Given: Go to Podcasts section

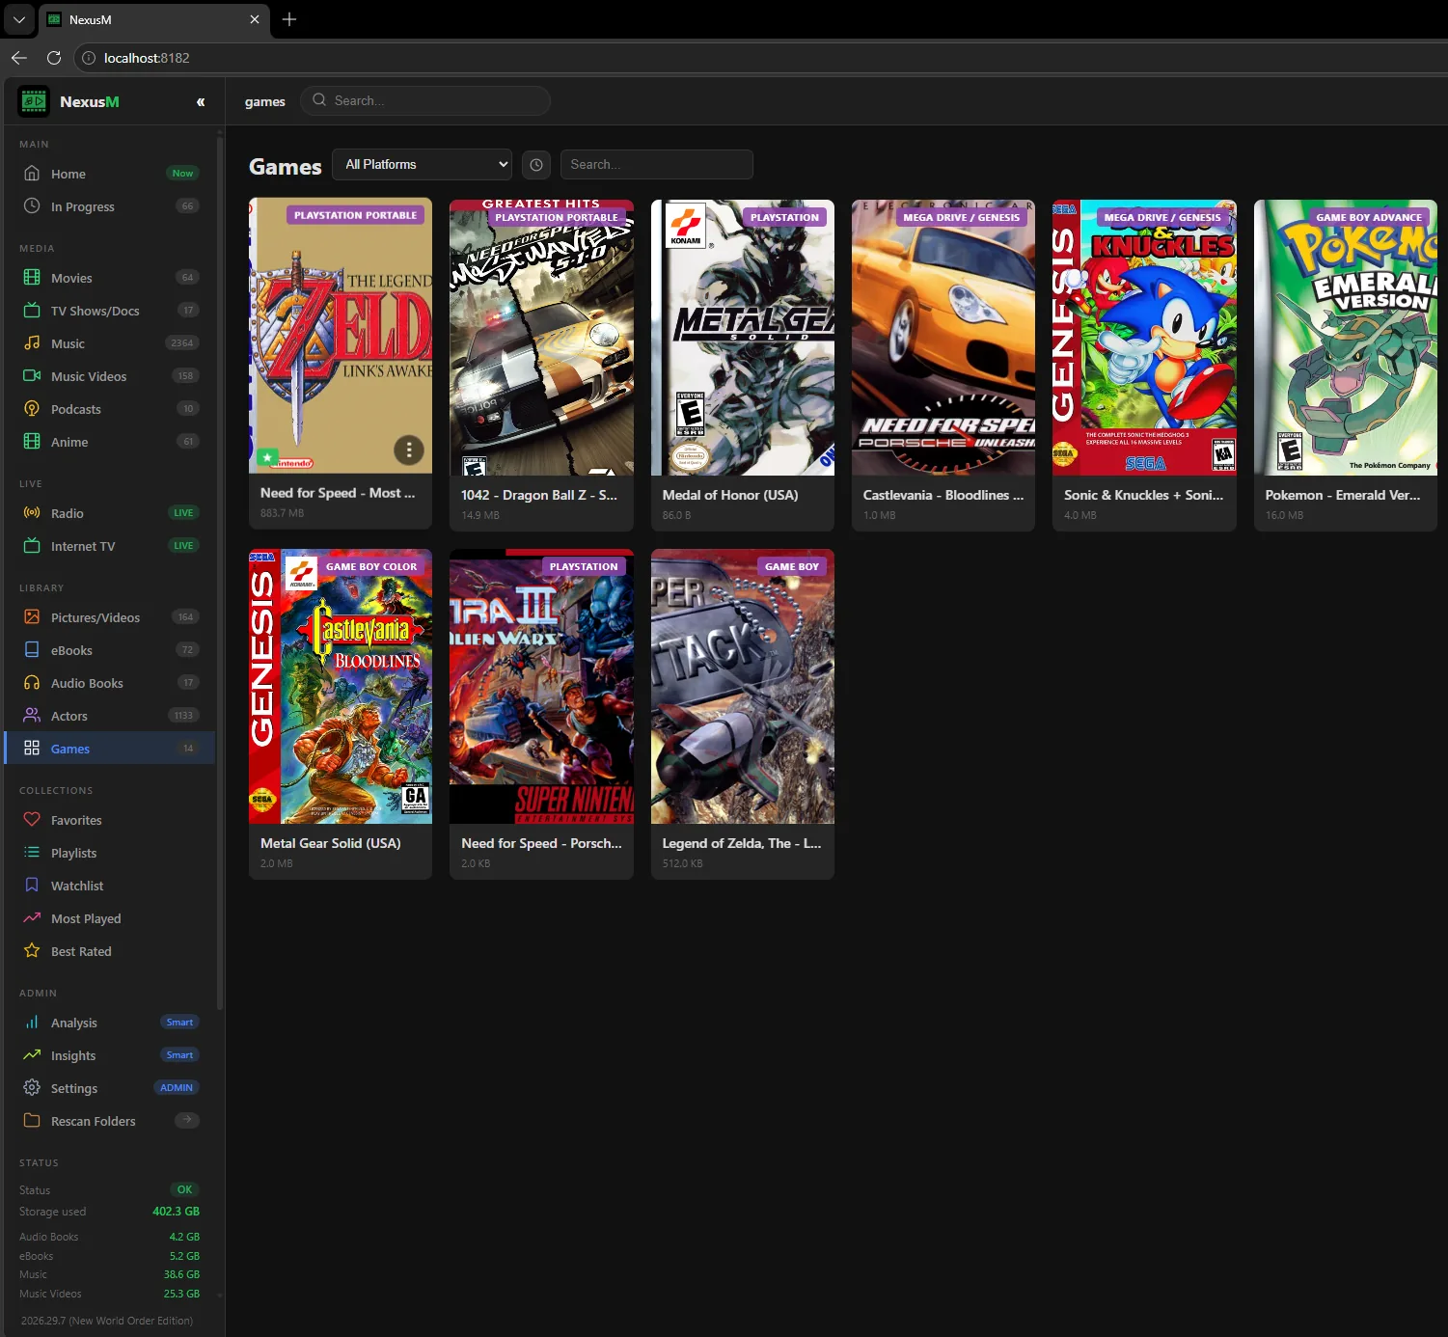Looking at the screenshot, I should (110, 409).
